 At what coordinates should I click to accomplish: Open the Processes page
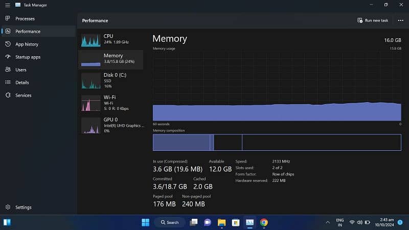[x=25, y=18]
